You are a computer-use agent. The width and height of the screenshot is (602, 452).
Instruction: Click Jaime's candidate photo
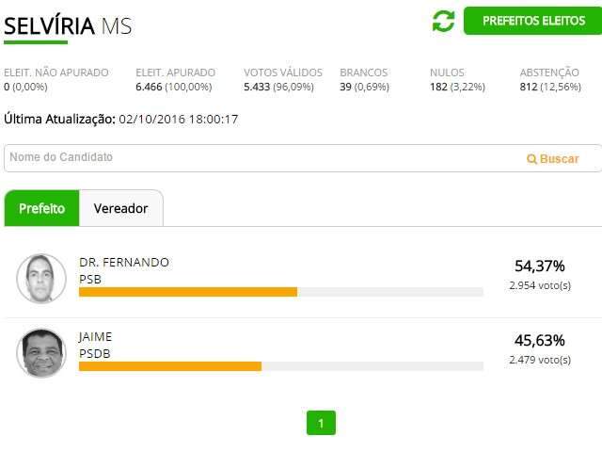[x=41, y=353]
